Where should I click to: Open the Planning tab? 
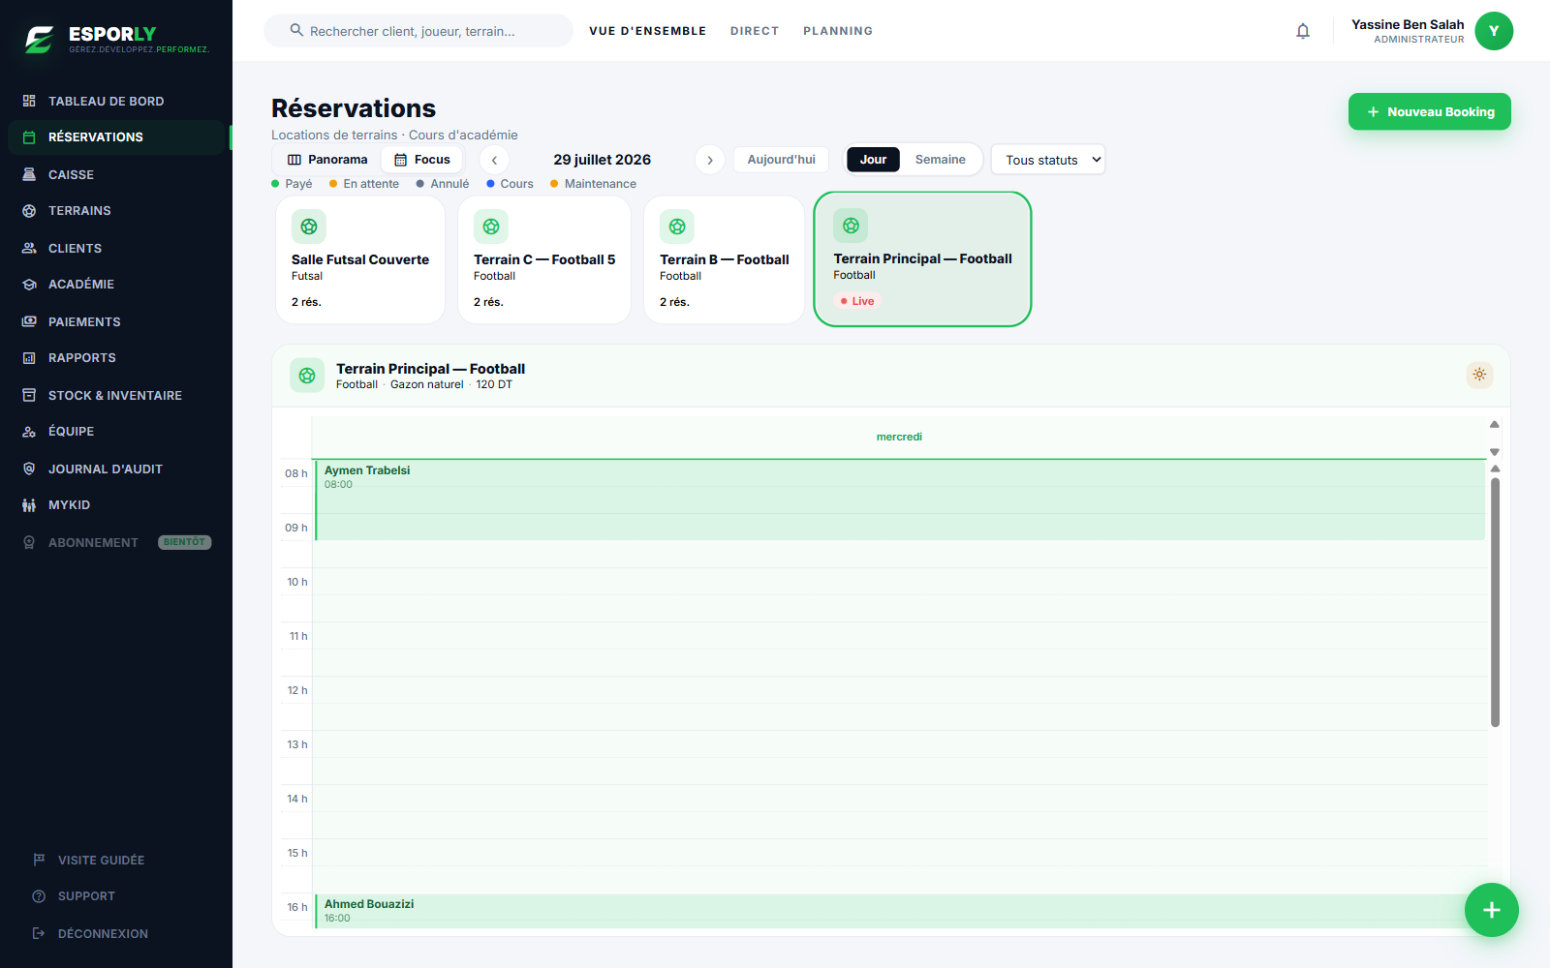838,31
